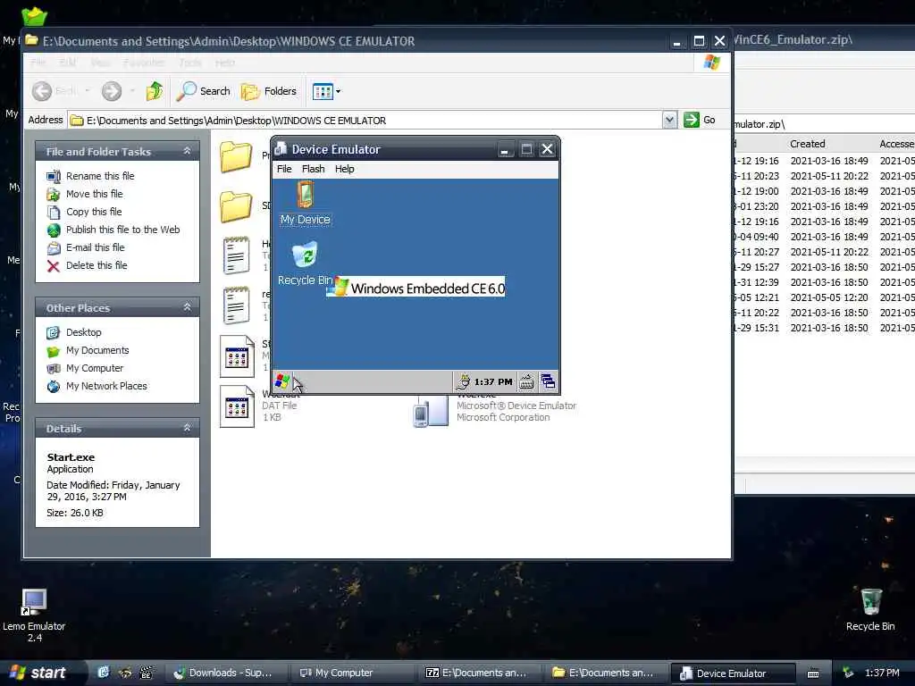This screenshot has height=686, width=915.
Task: Open My Computer in Other Places
Action: 95,368
